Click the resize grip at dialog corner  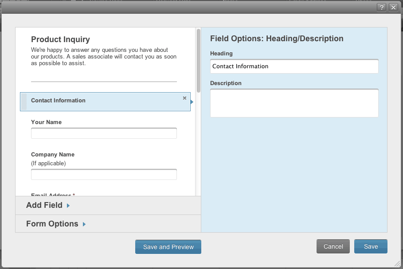397,263
